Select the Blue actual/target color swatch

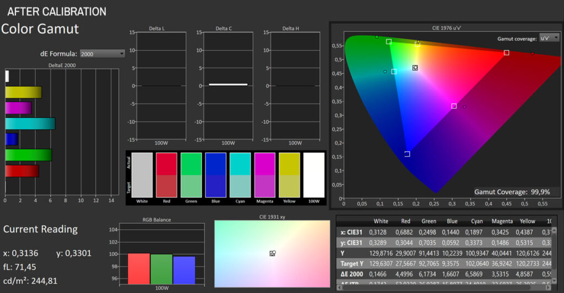tap(215, 175)
